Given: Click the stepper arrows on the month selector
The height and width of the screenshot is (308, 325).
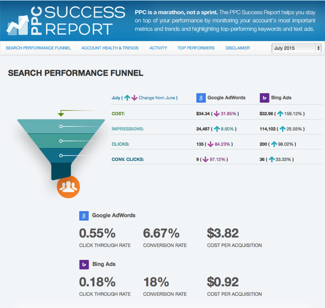Looking at the screenshot, I should tap(318, 48).
